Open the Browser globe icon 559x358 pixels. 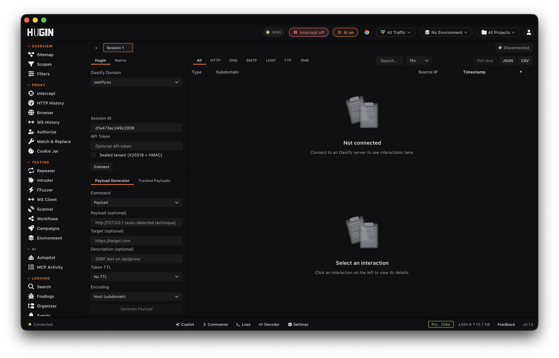point(31,113)
